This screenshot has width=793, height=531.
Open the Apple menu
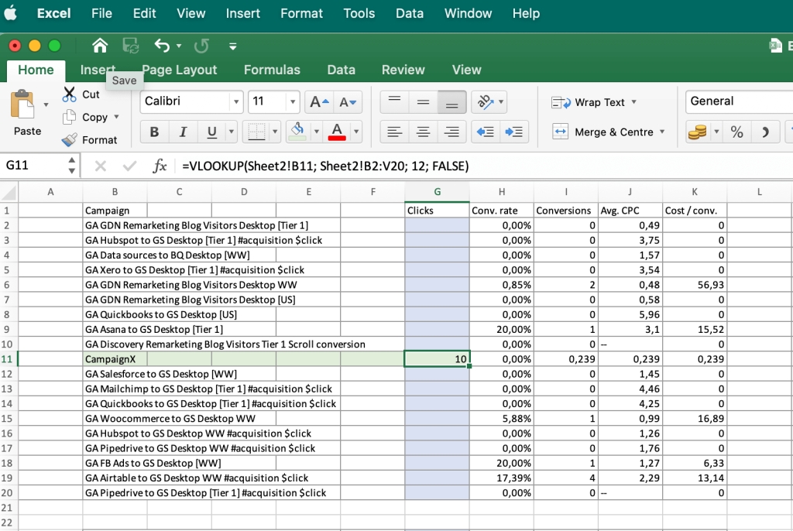(11, 13)
